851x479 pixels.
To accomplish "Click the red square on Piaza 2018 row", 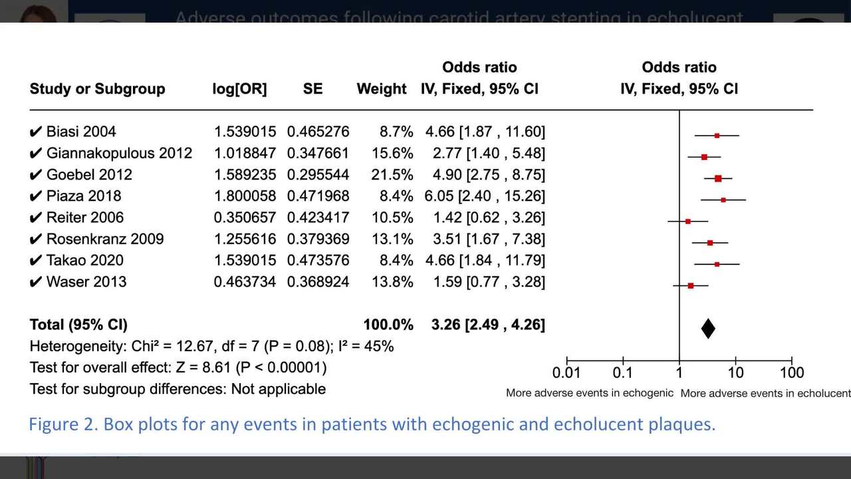I will (x=723, y=200).
